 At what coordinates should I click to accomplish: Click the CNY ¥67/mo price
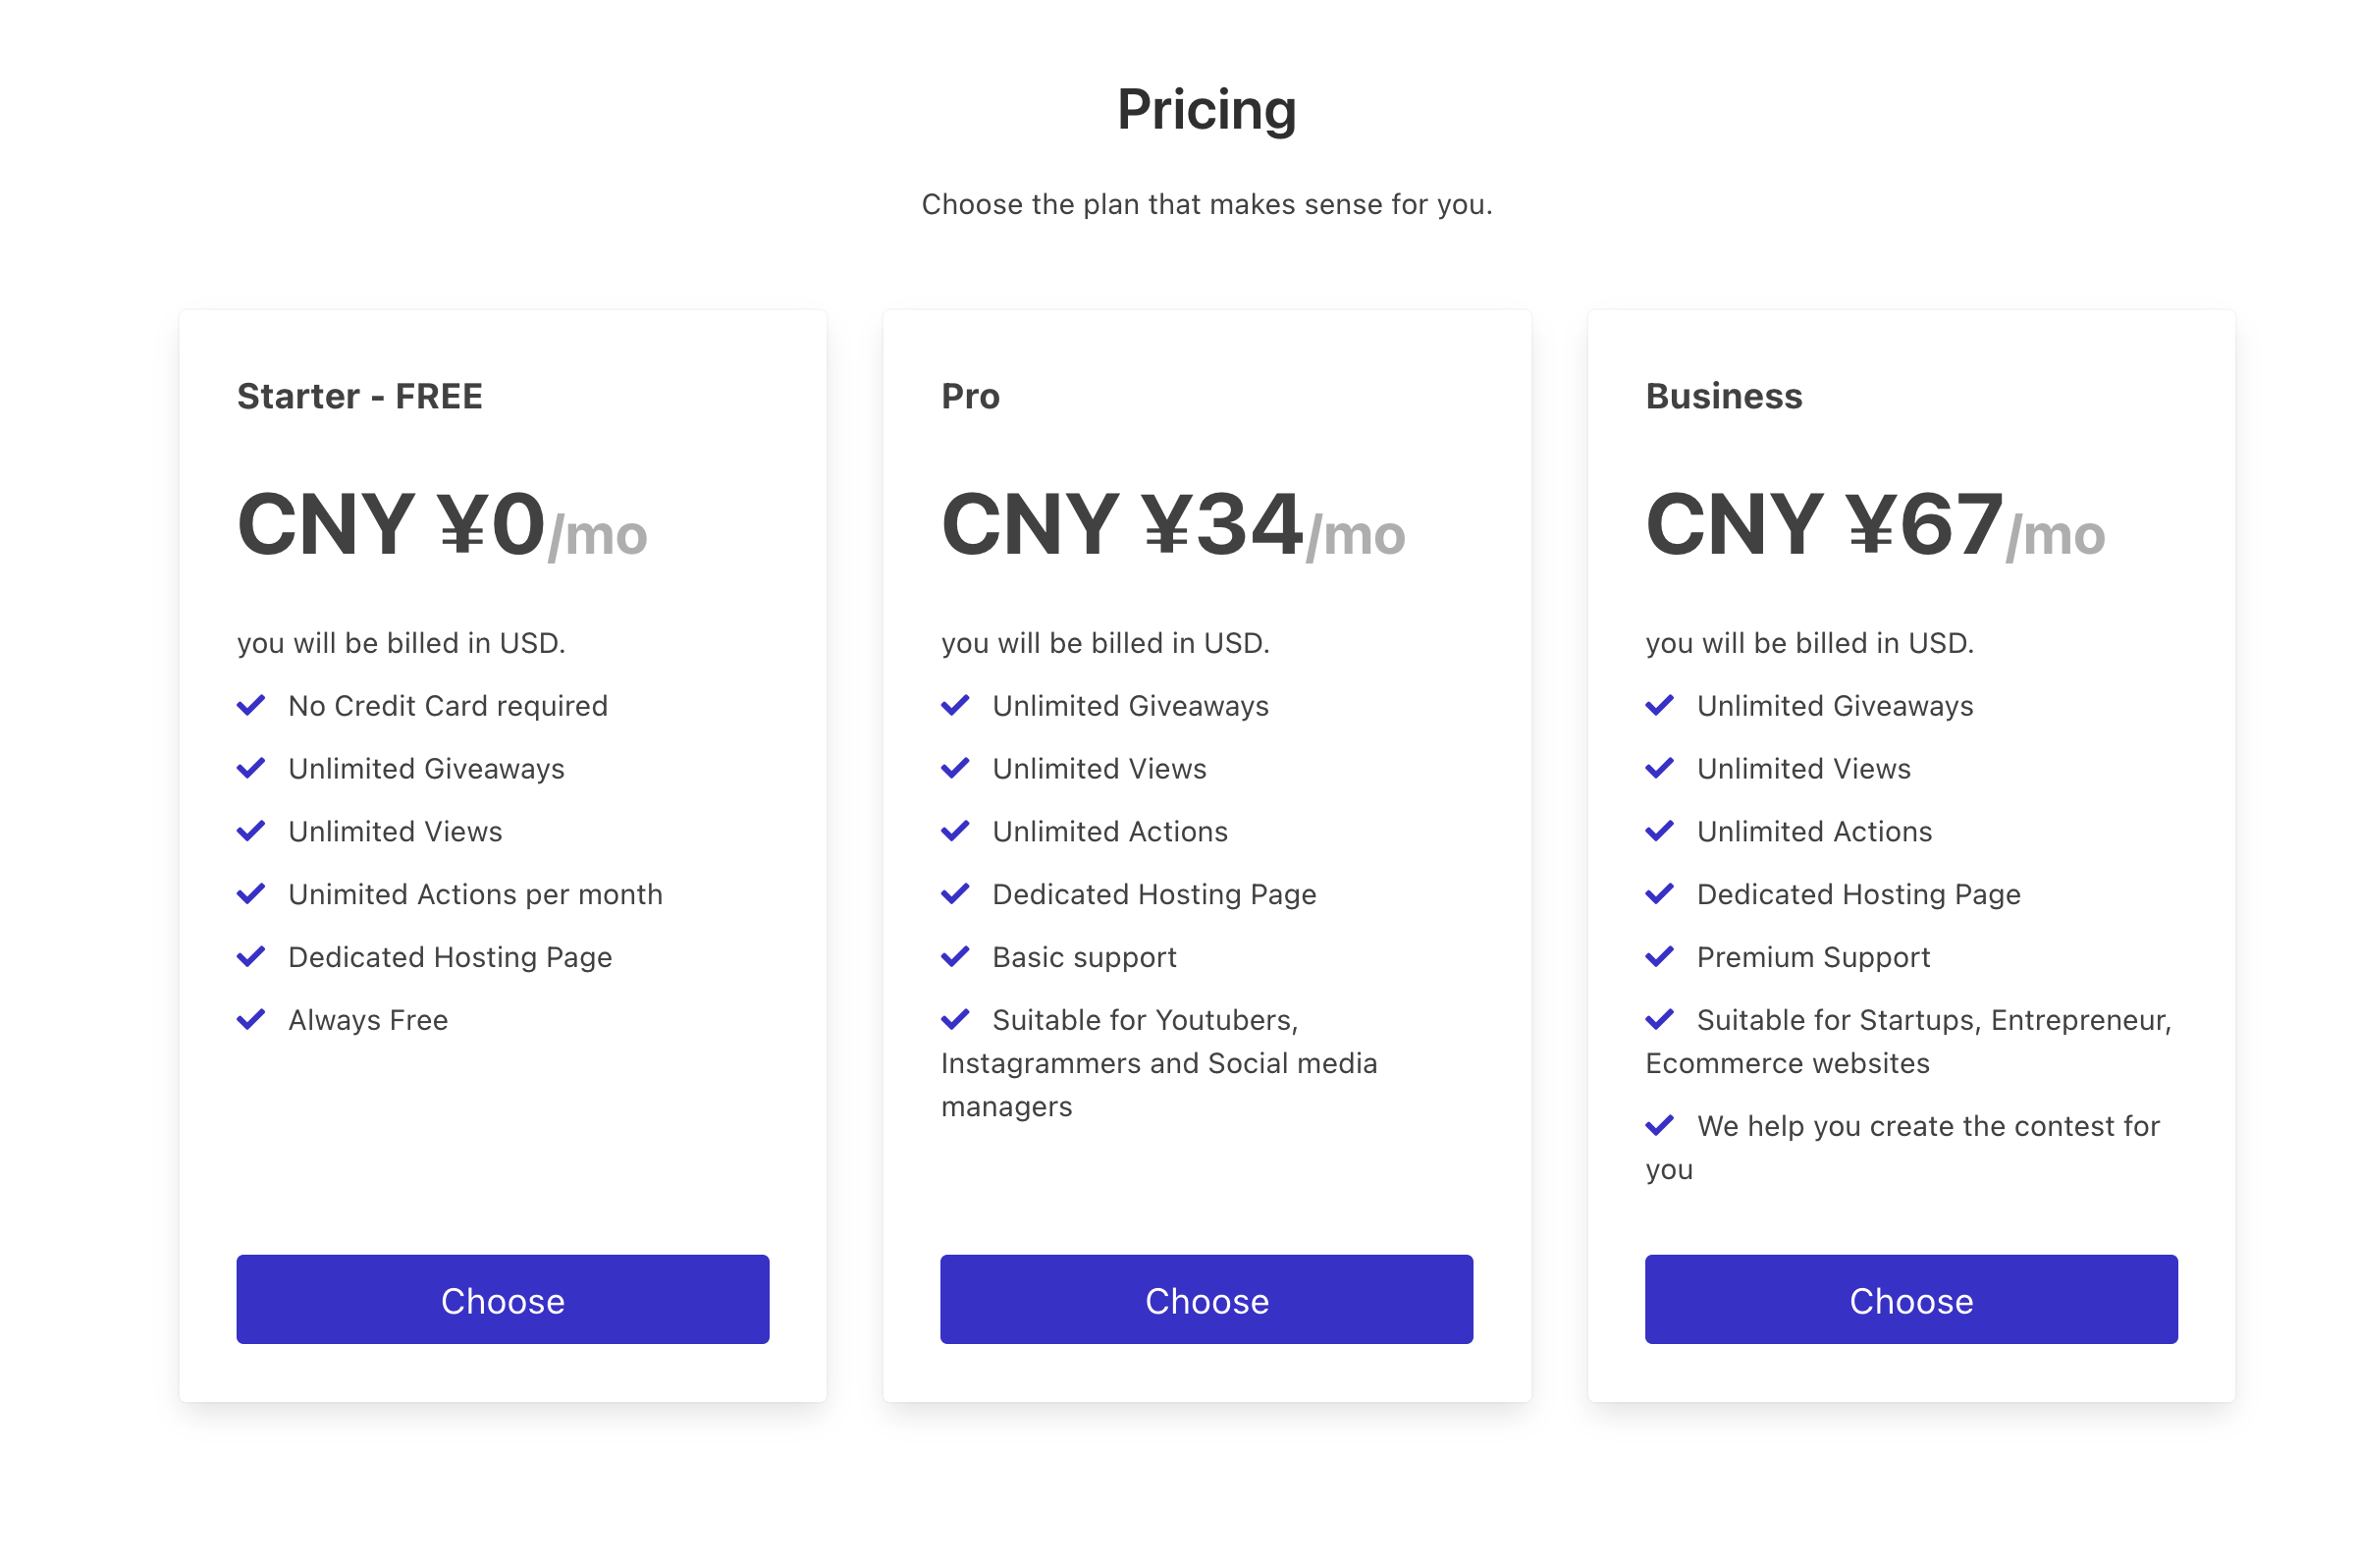(1875, 524)
